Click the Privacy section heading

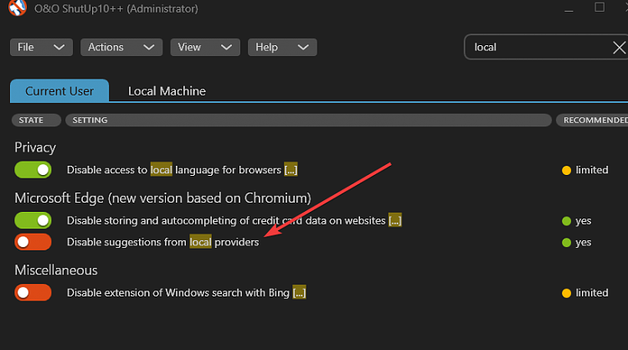coord(35,147)
